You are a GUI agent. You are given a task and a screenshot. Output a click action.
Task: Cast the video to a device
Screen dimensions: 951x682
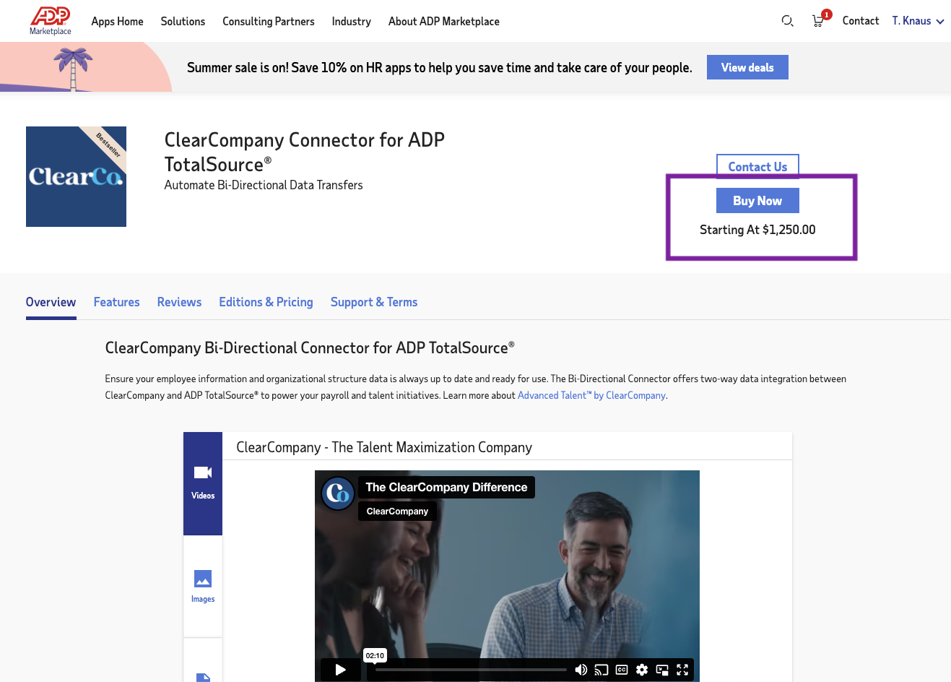click(x=602, y=670)
